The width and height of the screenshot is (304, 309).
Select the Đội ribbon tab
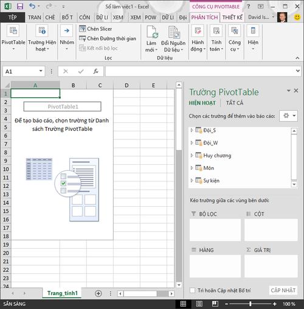[x=182, y=18]
